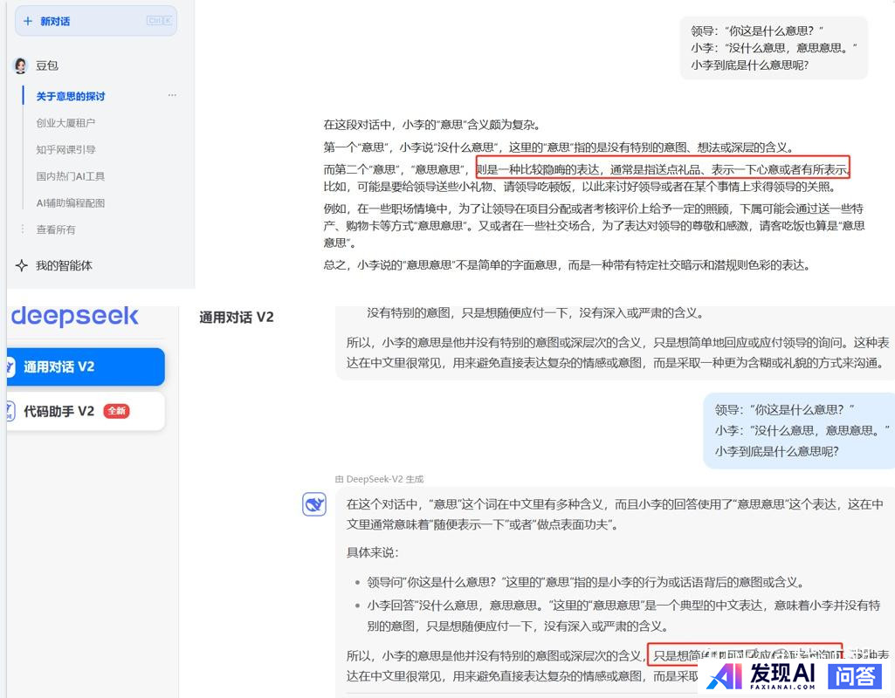895x698 pixels.
Task: Switch to the 通用对话 V2 tab
Action: pyautogui.click(x=85, y=366)
